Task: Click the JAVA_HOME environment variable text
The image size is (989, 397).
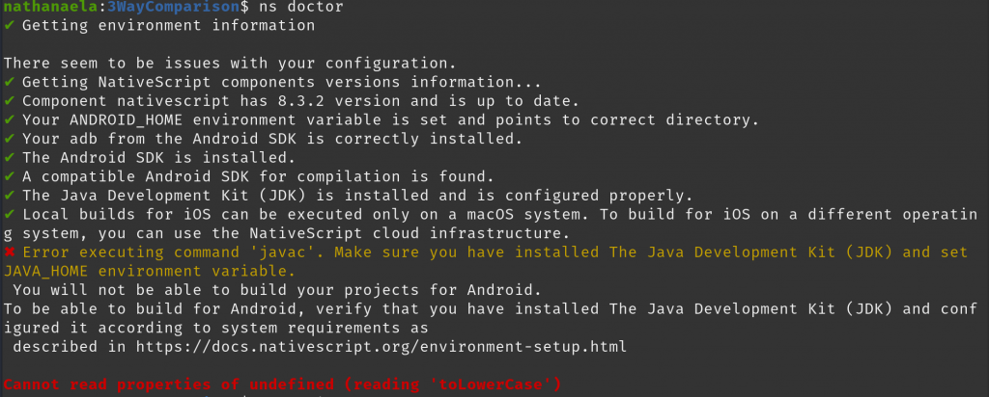Action: pos(150,272)
